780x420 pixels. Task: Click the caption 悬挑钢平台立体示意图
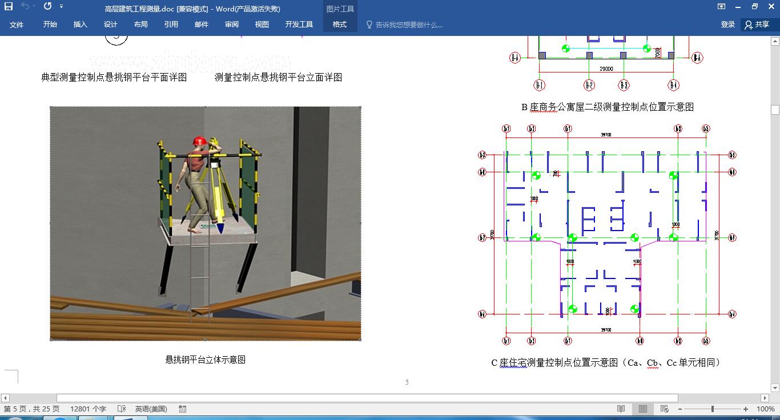click(206, 360)
